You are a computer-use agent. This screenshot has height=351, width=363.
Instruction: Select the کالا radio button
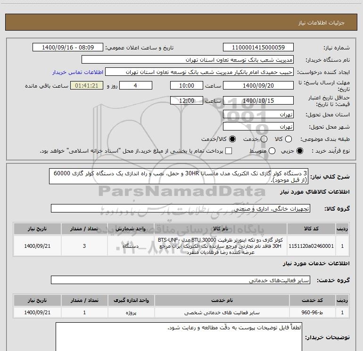pos(289,139)
